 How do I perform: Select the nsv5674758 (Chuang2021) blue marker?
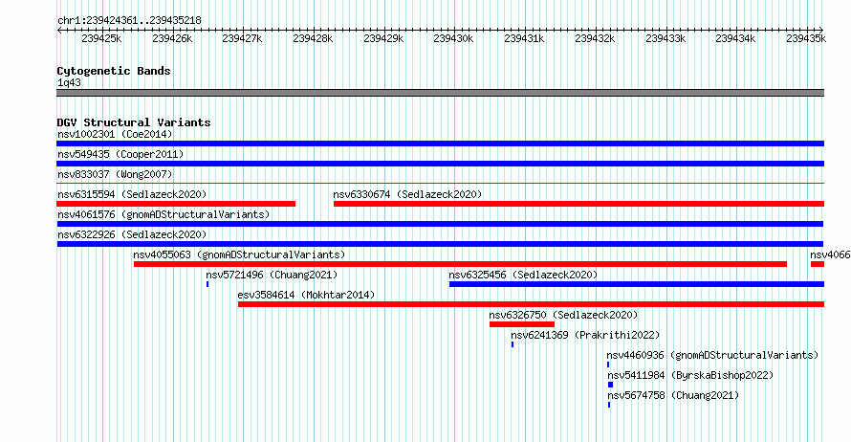(x=609, y=405)
